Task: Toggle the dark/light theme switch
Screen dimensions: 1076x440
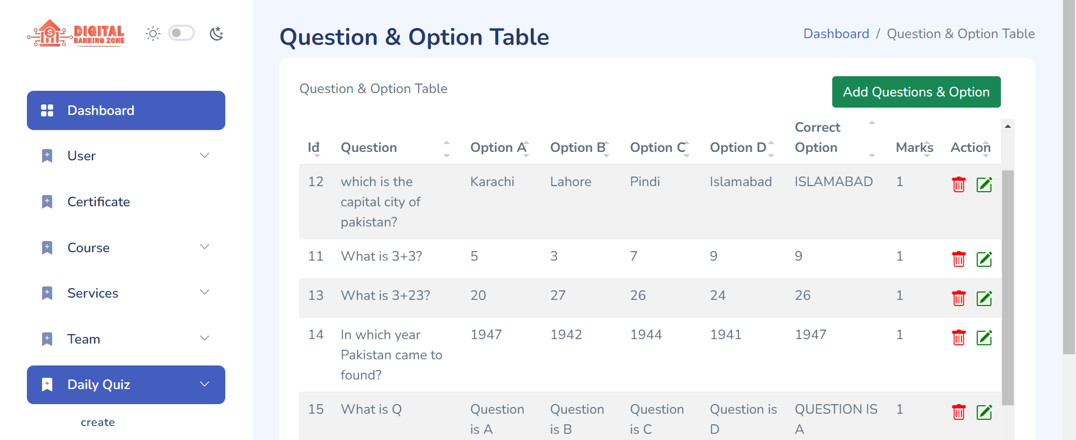Action: (x=182, y=33)
